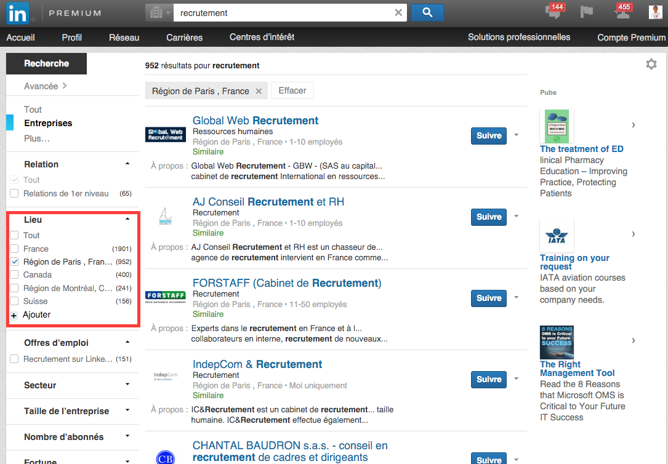Click the LinkedIn logo
Screen dimensions: 668x464
click(17, 13)
